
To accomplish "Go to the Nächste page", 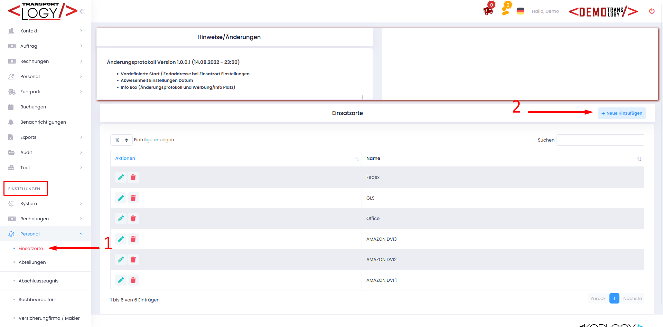I will [x=632, y=299].
